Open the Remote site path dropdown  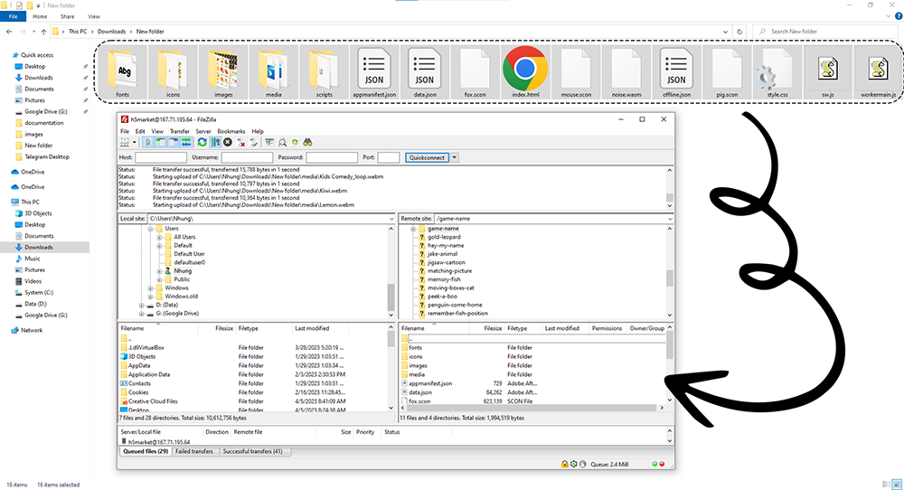click(x=670, y=219)
